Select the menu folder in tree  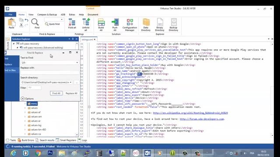click(x=32, y=104)
